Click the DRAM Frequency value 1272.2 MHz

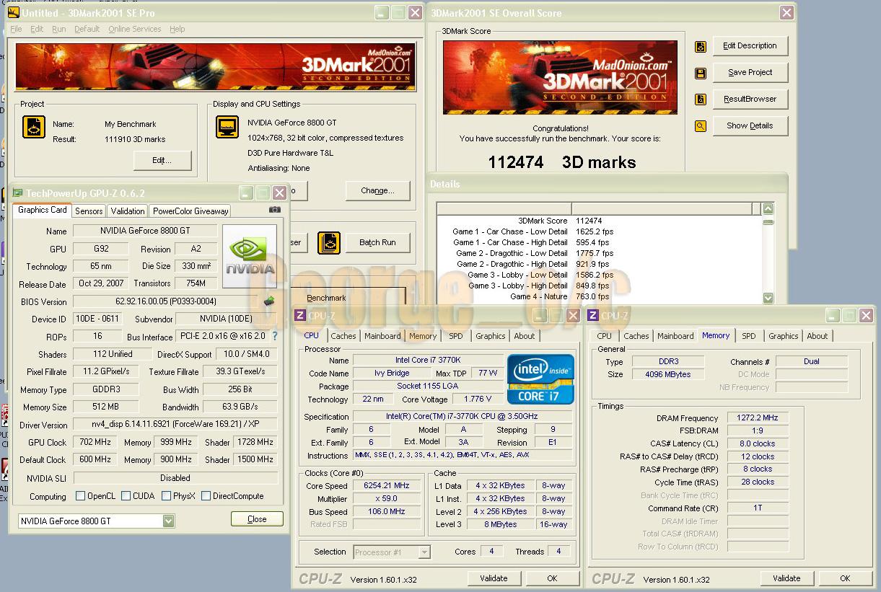(758, 418)
